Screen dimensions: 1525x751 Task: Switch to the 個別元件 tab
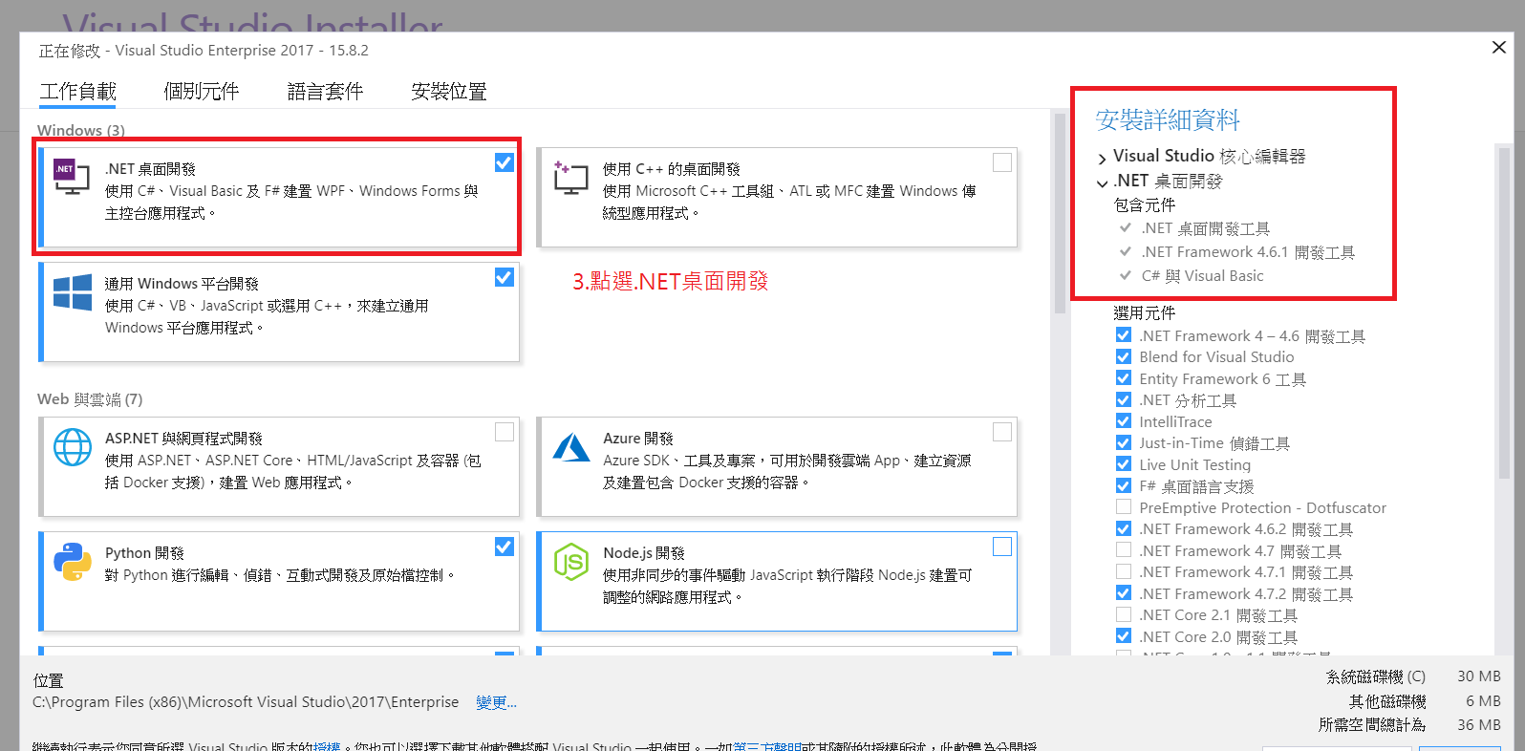(x=201, y=92)
